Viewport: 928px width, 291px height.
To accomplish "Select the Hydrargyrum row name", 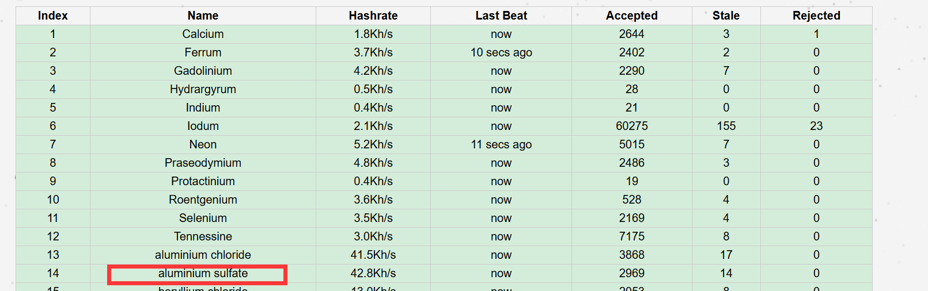I will (203, 89).
